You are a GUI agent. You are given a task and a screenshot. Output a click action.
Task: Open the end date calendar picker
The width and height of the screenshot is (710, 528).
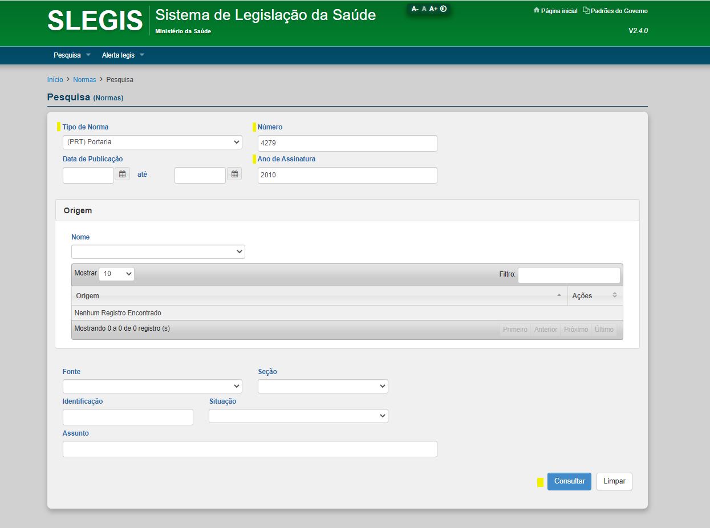(234, 174)
